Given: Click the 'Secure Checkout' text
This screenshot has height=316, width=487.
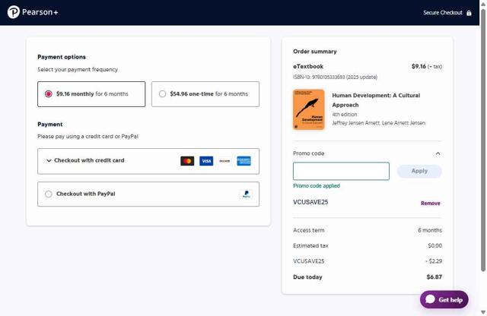Looking at the screenshot, I should coord(443,13).
